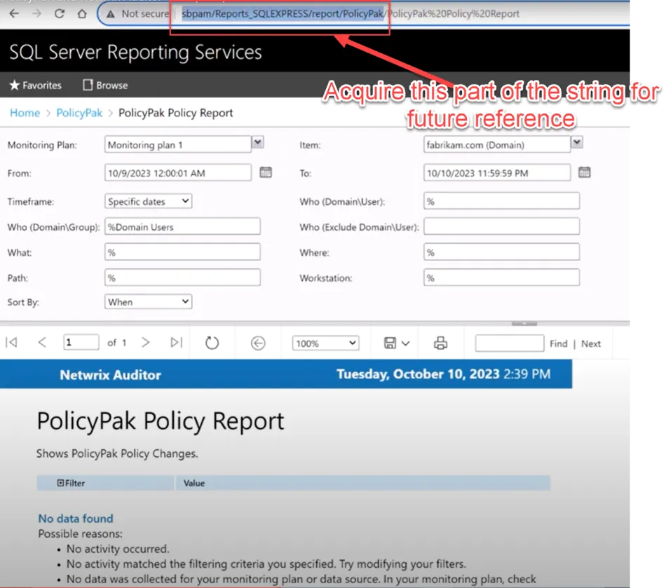
Task: Expand the Filter section in report
Action: coord(60,483)
